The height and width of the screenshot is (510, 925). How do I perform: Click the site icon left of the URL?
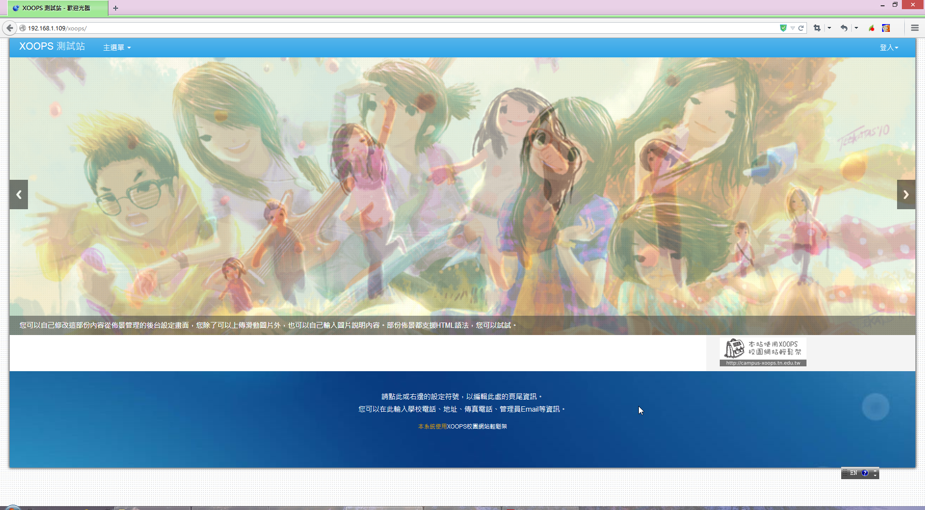pos(23,28)
